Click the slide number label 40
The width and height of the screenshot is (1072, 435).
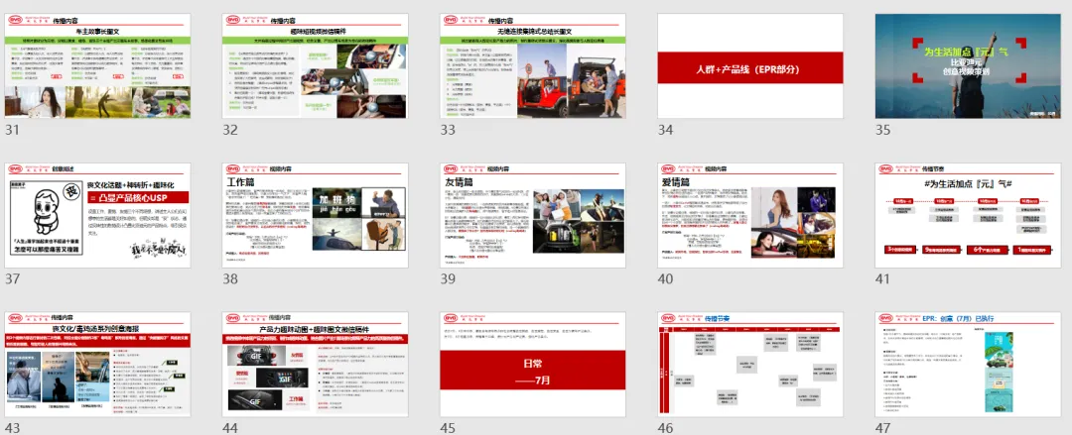[x=666, y=279]
